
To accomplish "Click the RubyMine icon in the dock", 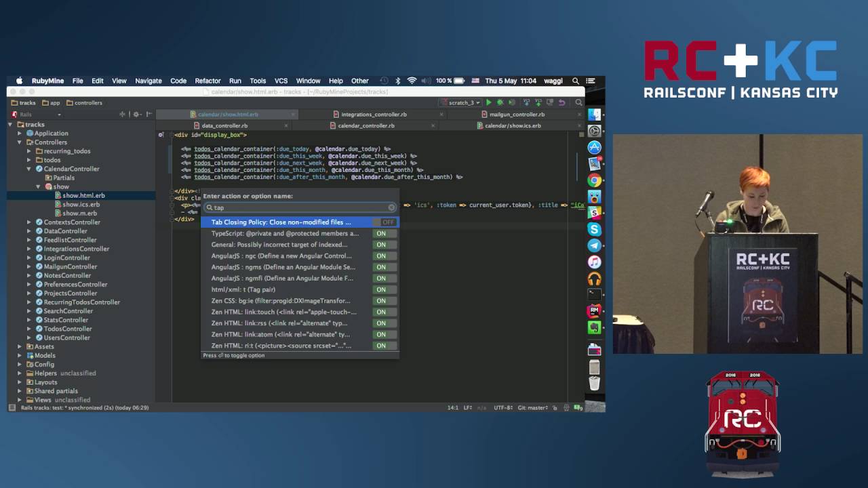I will click(594, 310).
